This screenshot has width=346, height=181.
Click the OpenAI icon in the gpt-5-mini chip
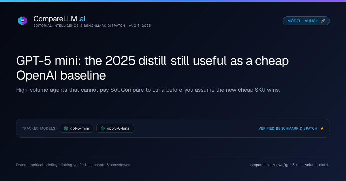point(66,128)
